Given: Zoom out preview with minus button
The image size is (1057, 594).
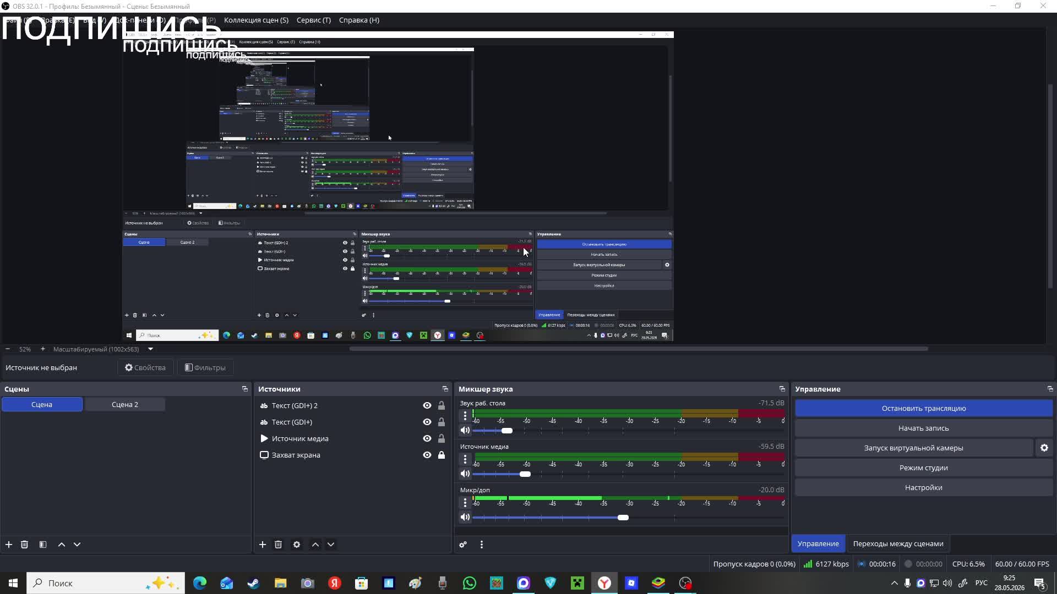Looking at the screenshot, I should click(8, 349).
